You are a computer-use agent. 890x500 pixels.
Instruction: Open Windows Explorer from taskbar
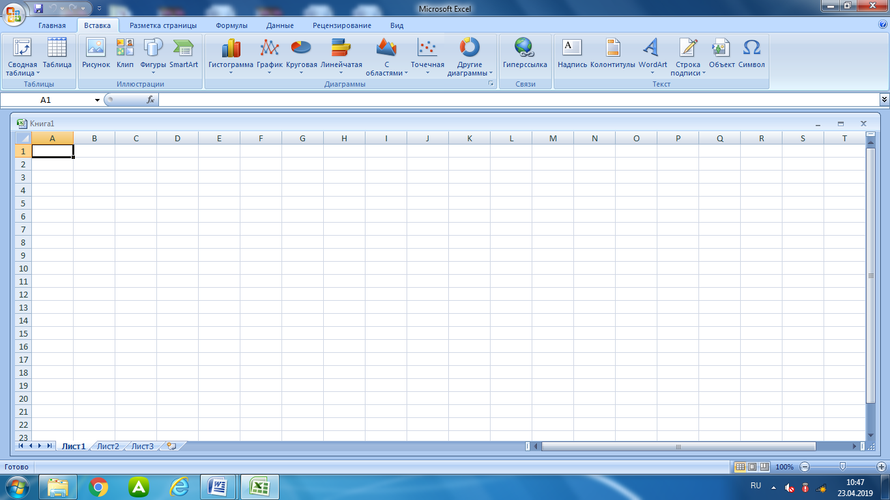click(x=58, y=487)
